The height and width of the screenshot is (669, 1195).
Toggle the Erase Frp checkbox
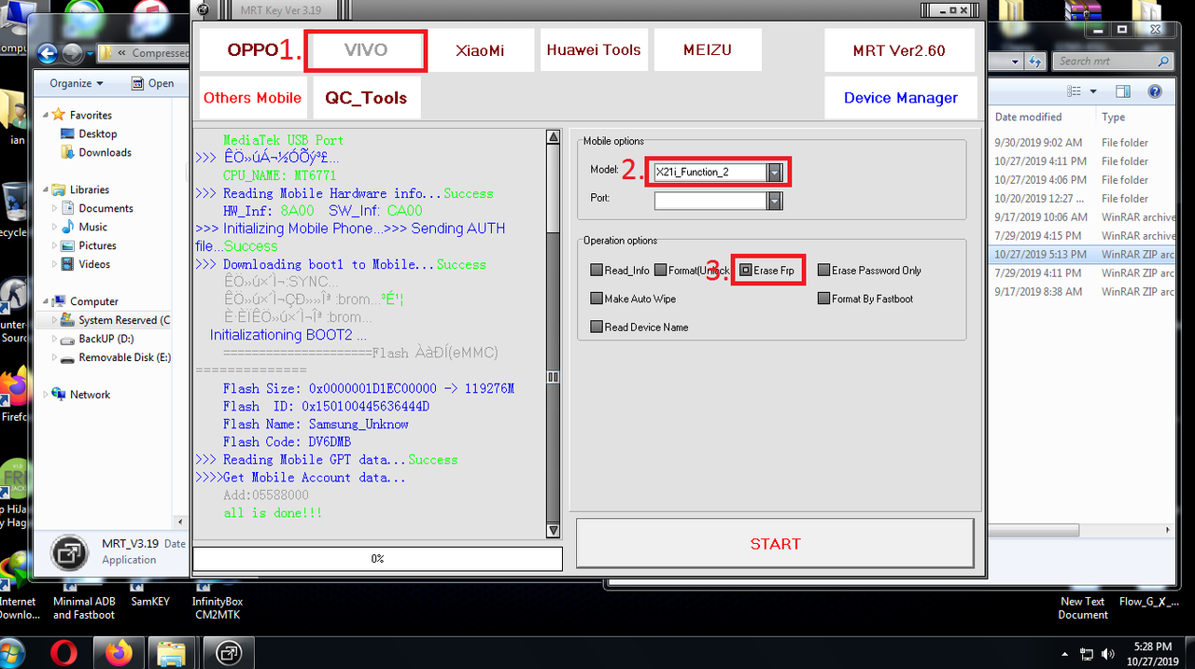[745, 271]
